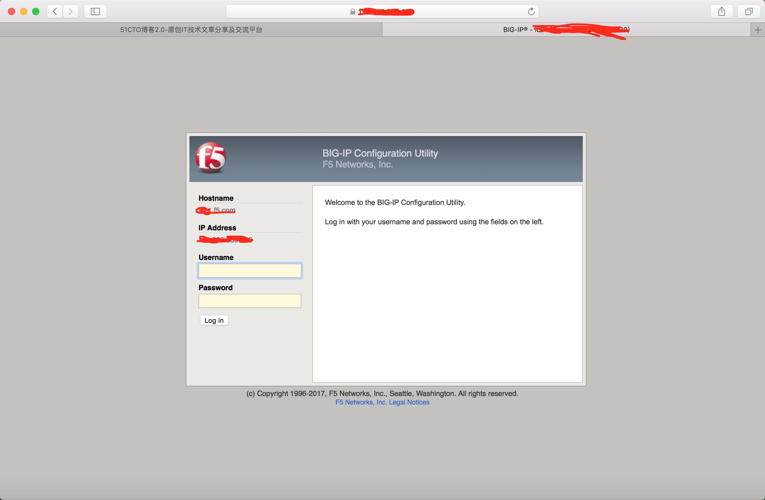
Task: Select the 51CTO博客 browser tab
Action: pyautogui.click(x=192, y=30)
